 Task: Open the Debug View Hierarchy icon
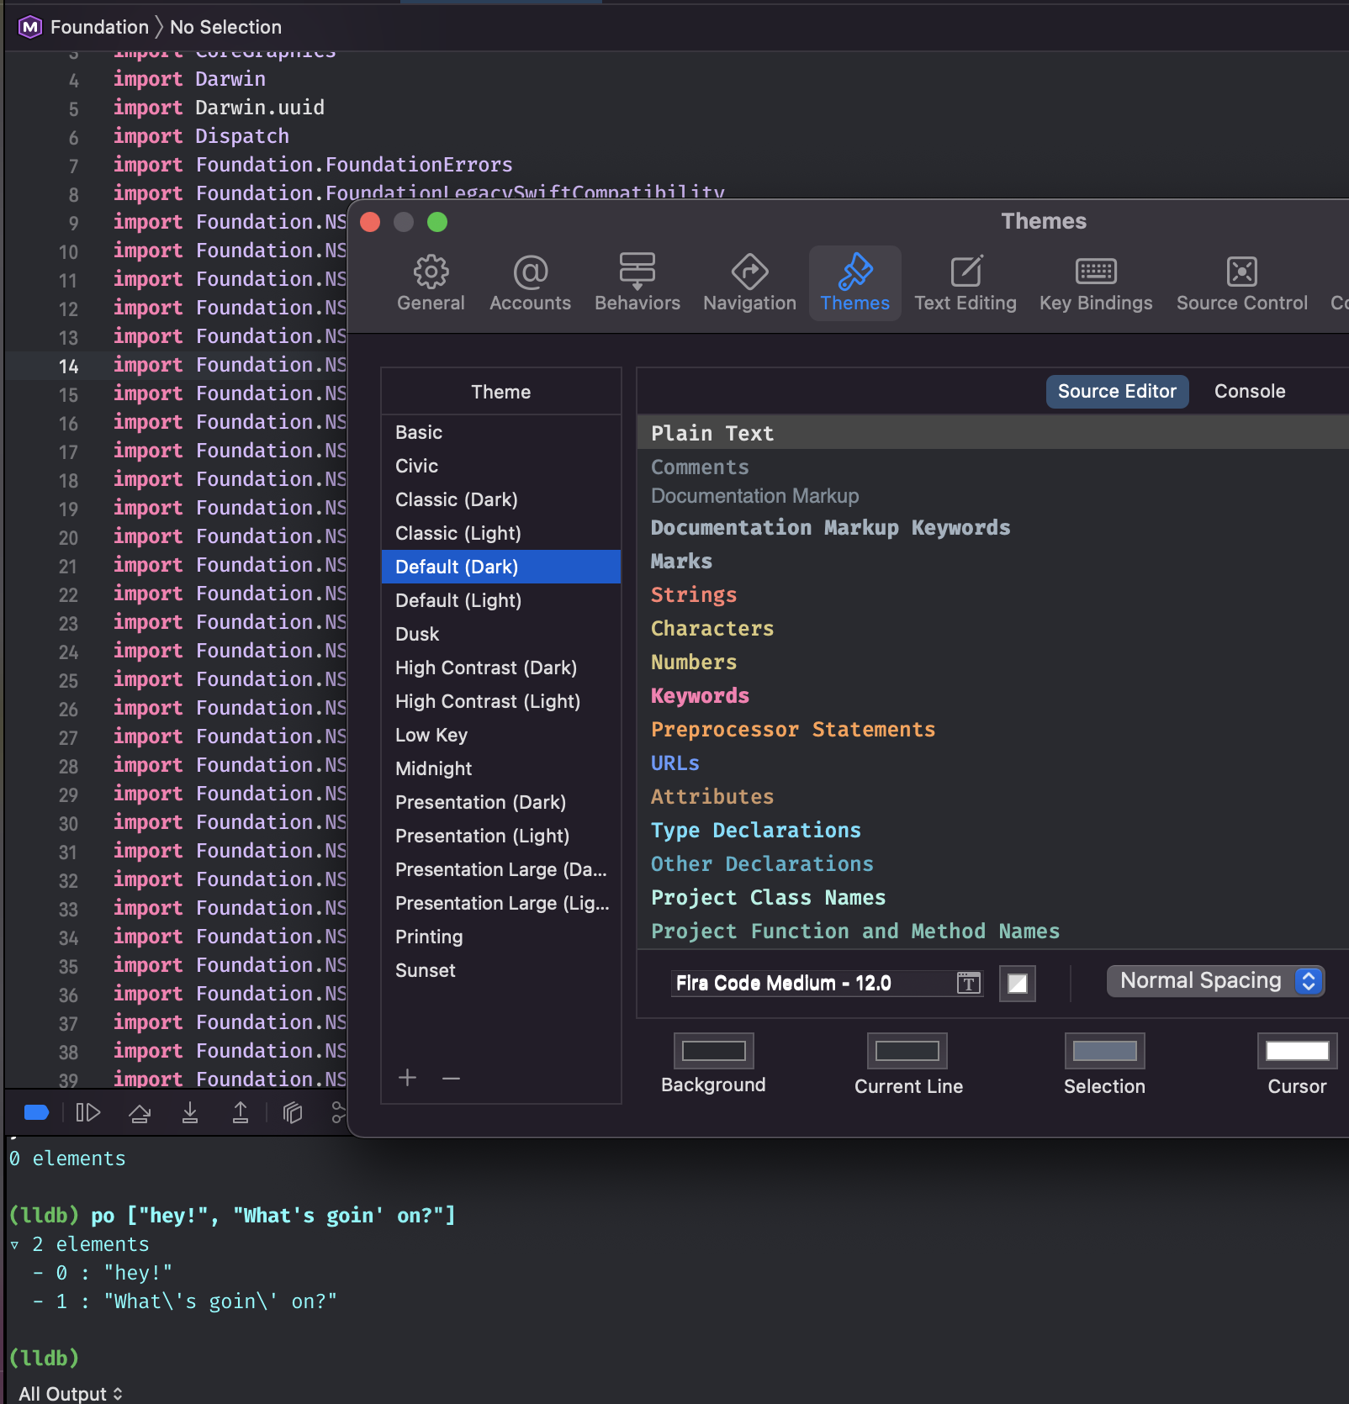[x=292, y=1113]
